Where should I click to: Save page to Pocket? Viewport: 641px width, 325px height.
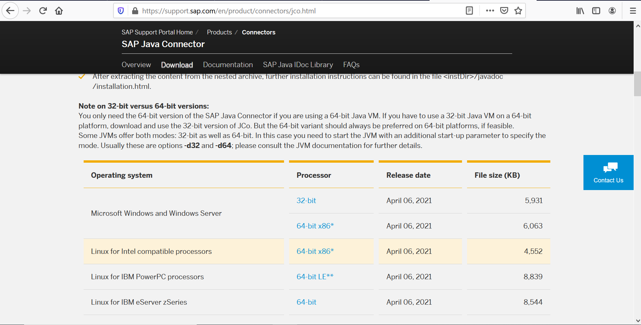point(504,11)
